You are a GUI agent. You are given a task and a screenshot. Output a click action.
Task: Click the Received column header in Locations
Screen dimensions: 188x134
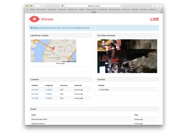(78, 85)
